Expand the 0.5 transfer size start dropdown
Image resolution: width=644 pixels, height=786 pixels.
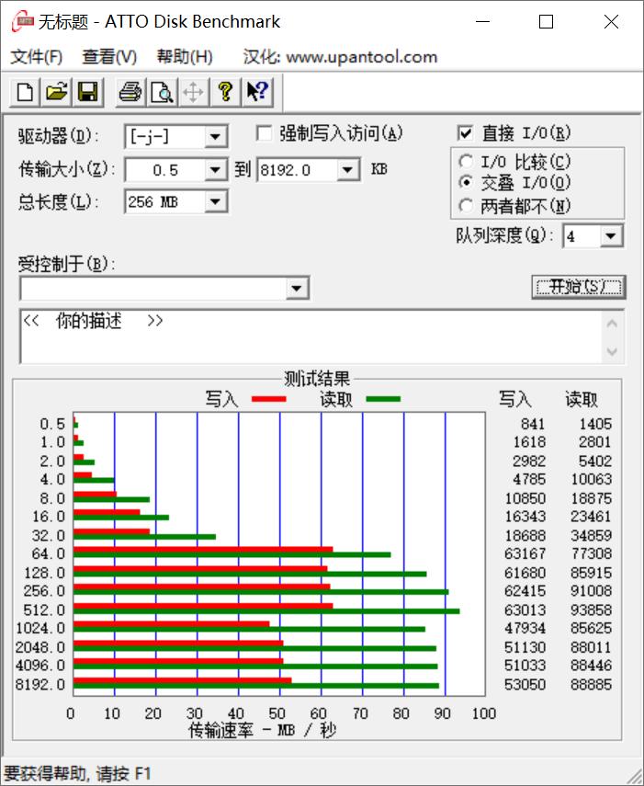pos(216,170)
